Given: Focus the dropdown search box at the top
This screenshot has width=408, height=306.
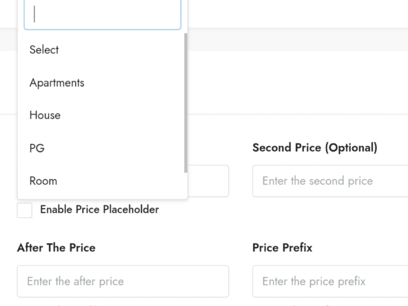Looking at the screenshot, I should (x=102, y=14).
